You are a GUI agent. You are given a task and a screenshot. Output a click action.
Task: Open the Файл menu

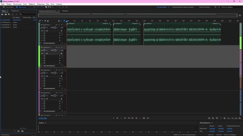point(3,4)
